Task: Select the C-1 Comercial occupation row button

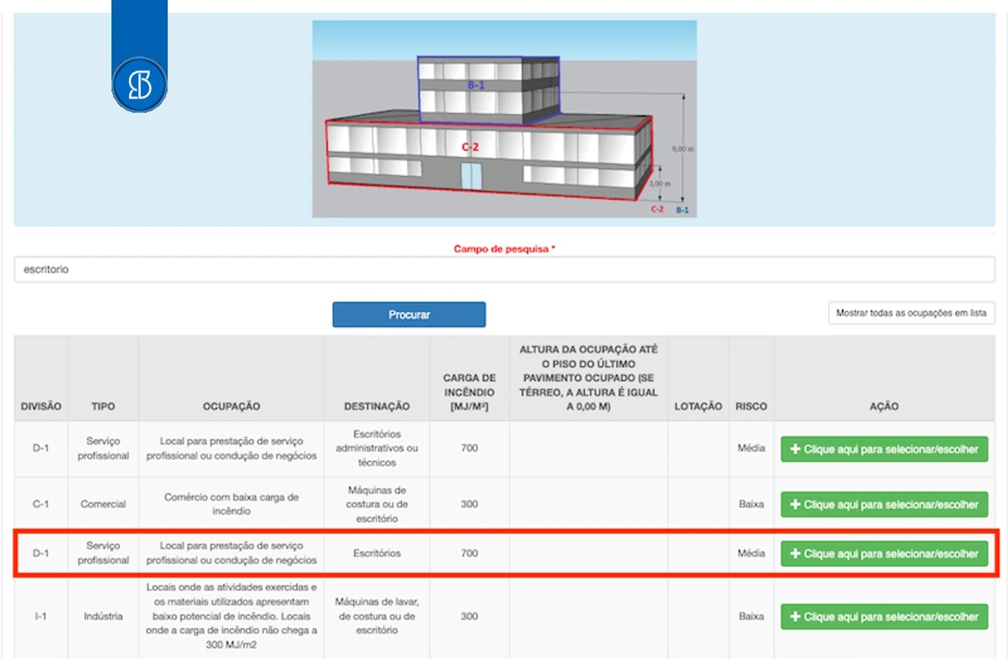Action: (x=885, y=504)
